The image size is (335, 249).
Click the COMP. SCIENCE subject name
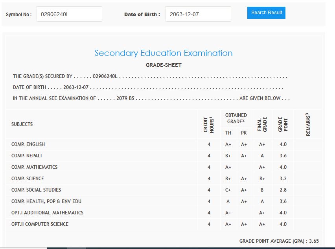[x=28, y=179]
